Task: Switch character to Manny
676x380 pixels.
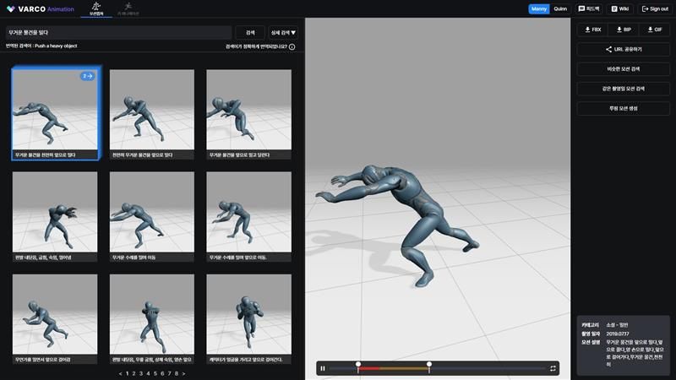Action: tap(539, 8)
